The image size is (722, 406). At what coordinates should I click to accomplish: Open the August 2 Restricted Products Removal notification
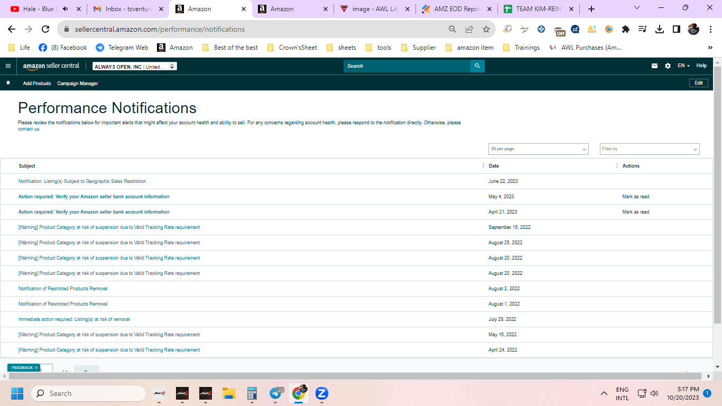[63, 289]
